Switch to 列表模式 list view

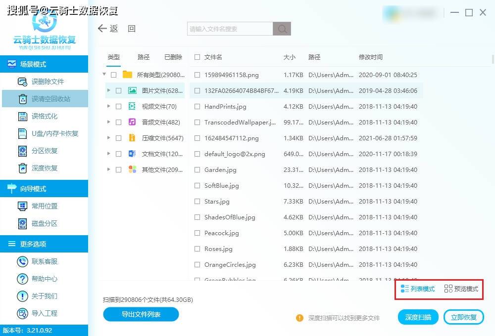click(x=417, y=289)
